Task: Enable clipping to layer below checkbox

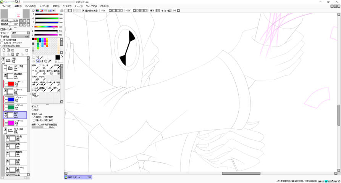Action: pos(2,43)
